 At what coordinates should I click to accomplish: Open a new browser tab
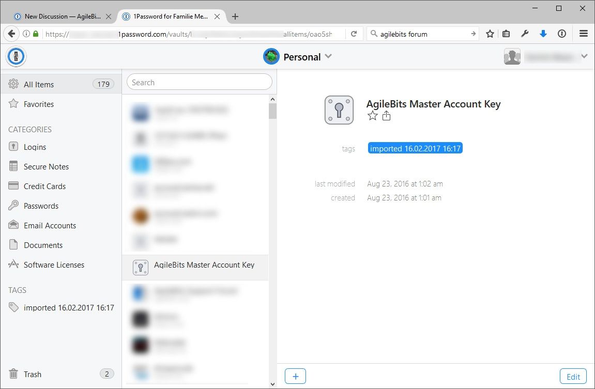click(x=235, y=17)
